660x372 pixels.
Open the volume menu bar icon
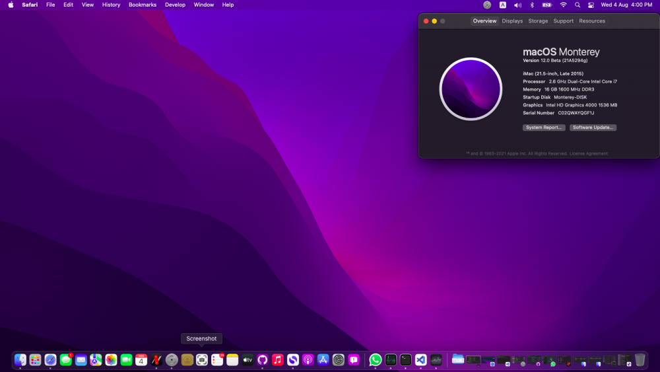(x=517, y=5)
